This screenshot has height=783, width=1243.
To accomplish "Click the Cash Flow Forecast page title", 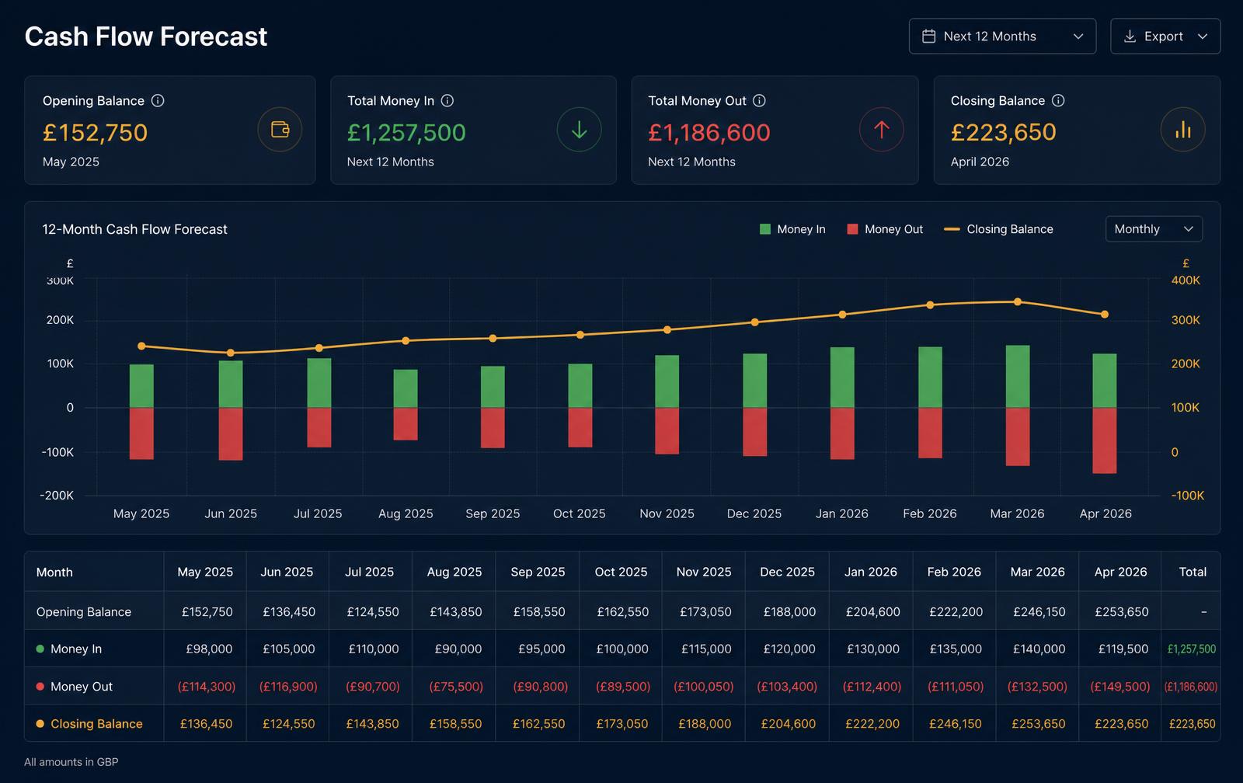I will [146, 37].
